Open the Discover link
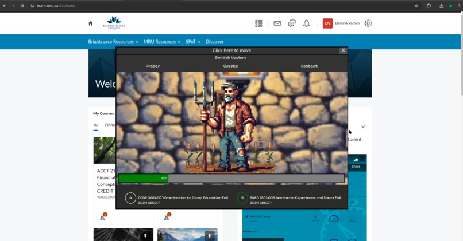Image resolution: width=463 pixels, height=241 pixels. (x=214, y=41)
